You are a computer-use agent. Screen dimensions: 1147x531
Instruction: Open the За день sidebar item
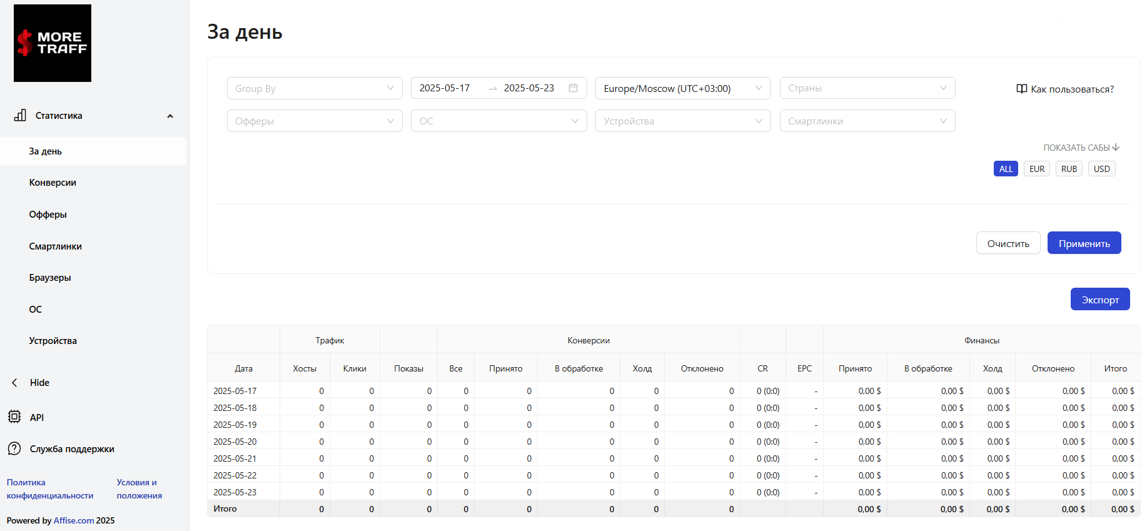coord(93,151)
